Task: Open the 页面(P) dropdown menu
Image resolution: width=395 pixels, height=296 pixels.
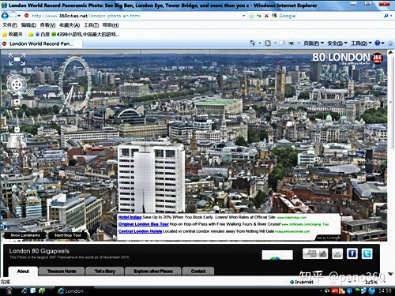Action: pyautogui.click(x=314, y=43)
